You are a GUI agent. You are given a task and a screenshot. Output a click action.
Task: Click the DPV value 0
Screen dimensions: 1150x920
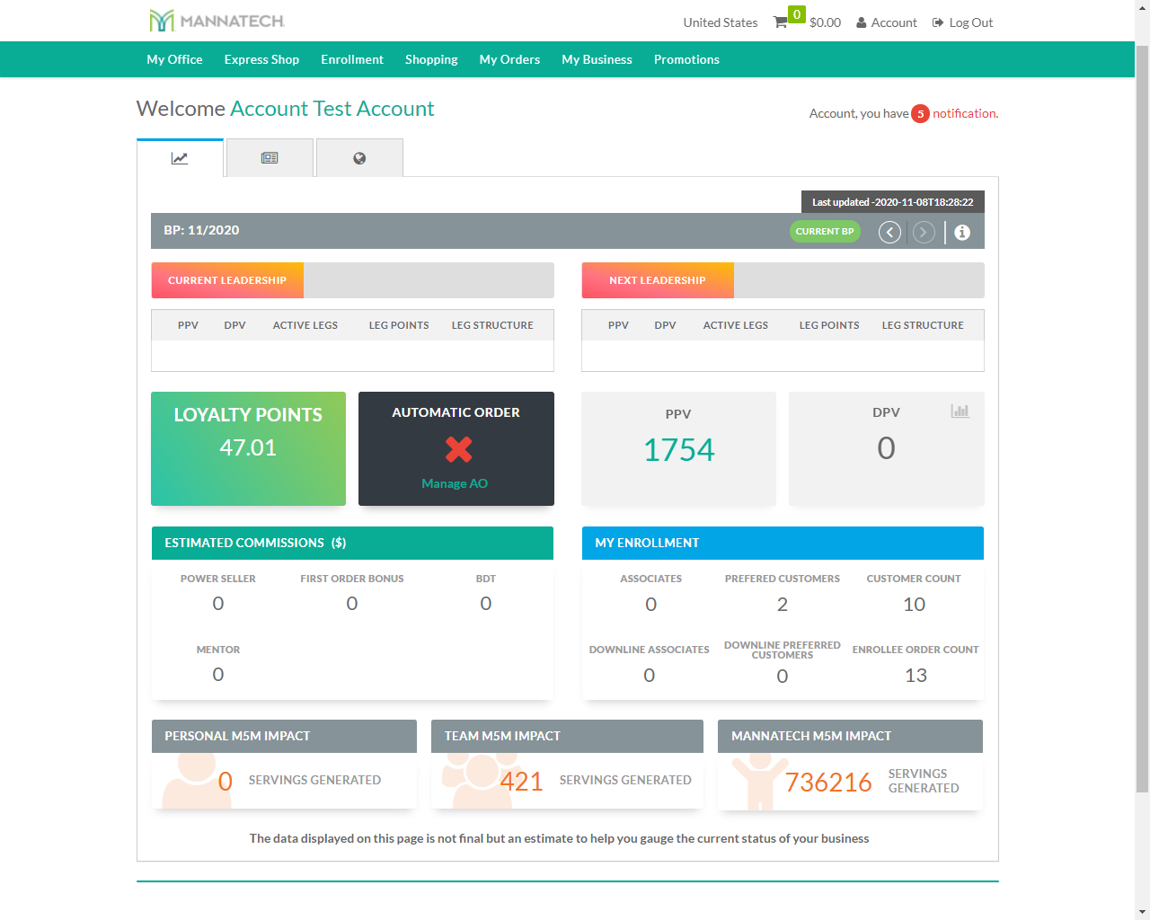[x=886, y=448]
